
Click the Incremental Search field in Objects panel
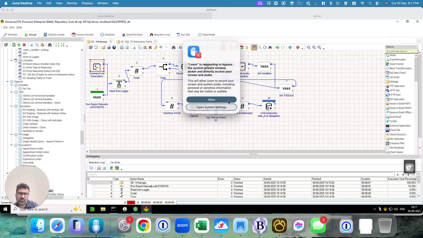(402, 51)
